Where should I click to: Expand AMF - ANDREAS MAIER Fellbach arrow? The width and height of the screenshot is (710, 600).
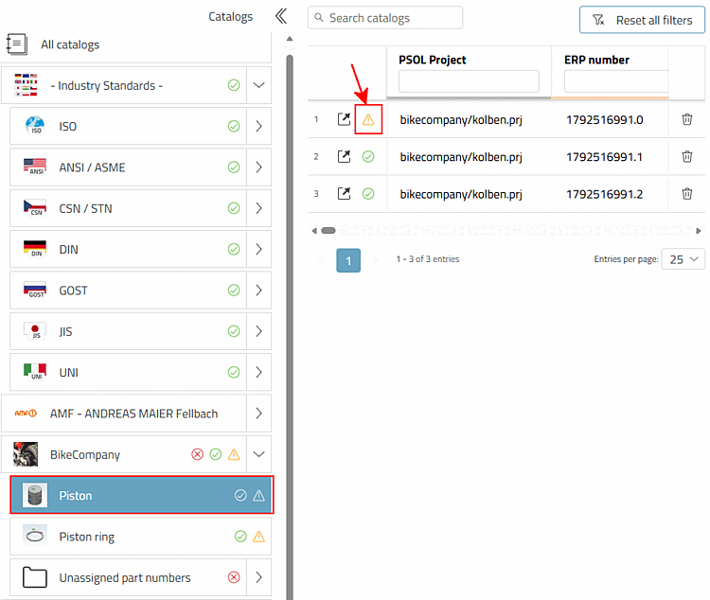coord(259,413)
